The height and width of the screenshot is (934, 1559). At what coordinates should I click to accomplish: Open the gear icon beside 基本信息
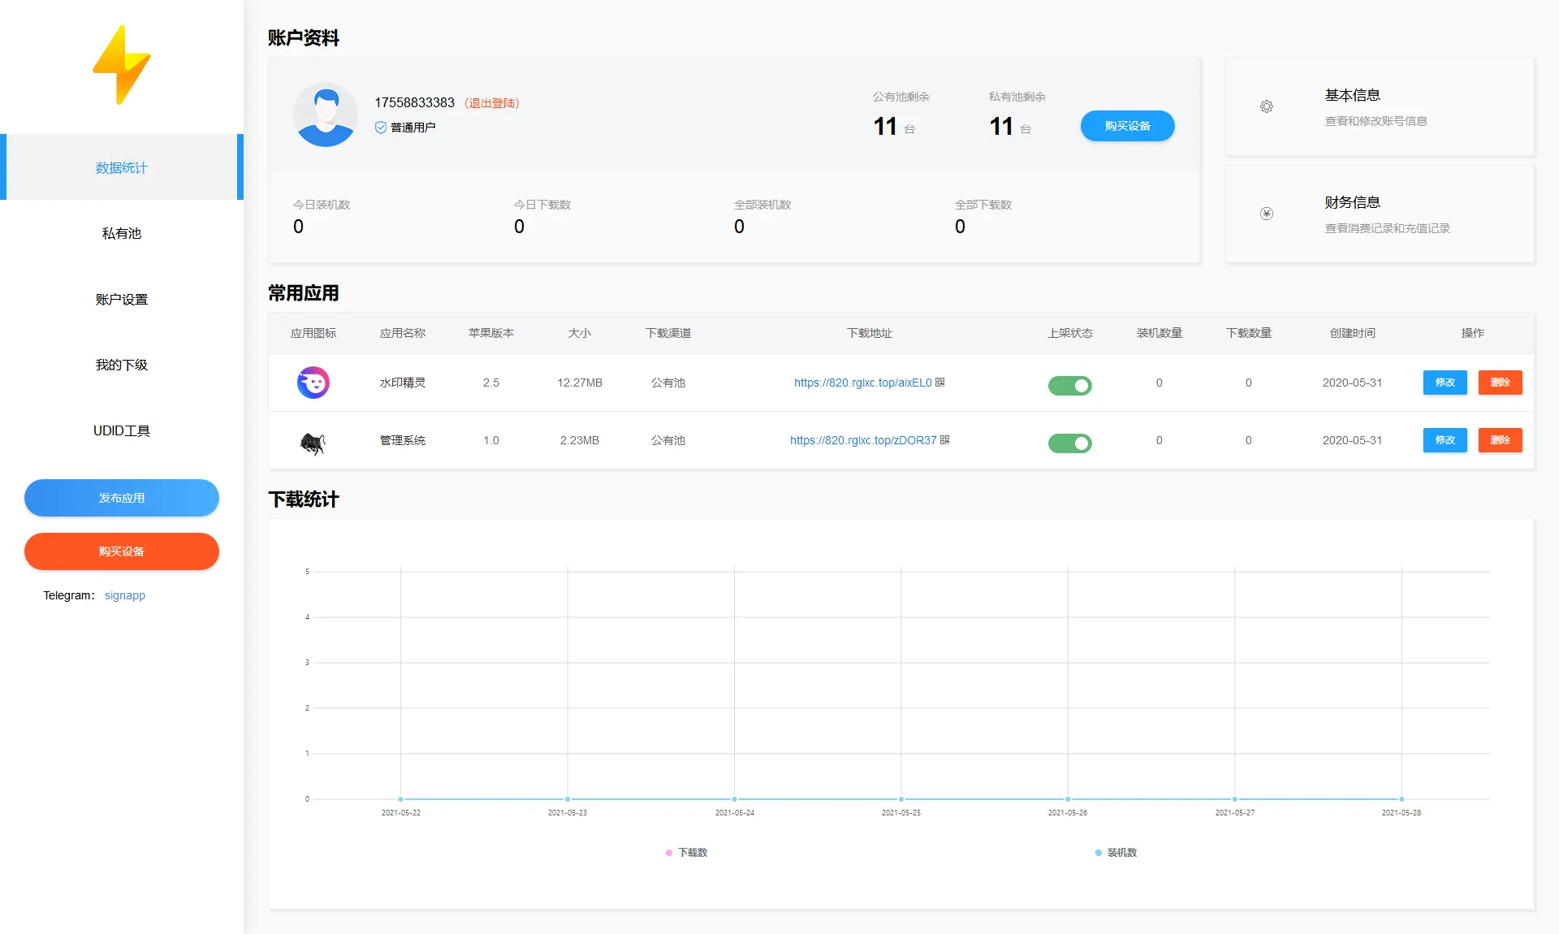(x=1266, y=106)
